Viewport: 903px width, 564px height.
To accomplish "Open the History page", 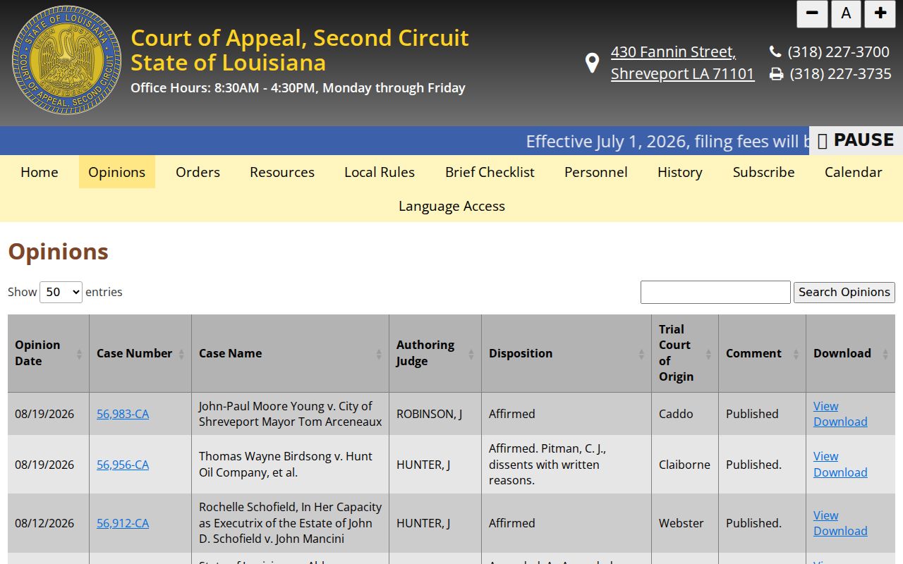I will (x=680, y=172).
